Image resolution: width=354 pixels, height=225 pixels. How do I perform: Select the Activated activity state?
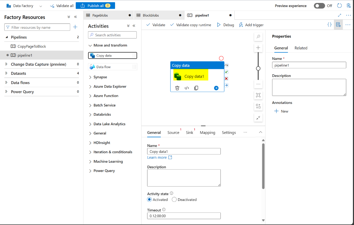coord(150,200)
